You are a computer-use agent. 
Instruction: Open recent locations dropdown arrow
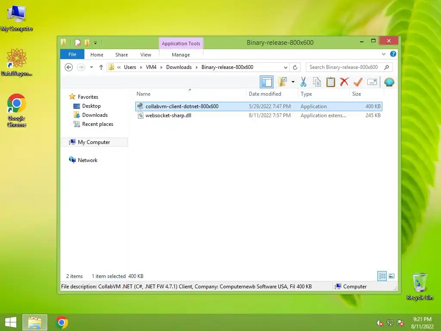(x=91, y=67)
